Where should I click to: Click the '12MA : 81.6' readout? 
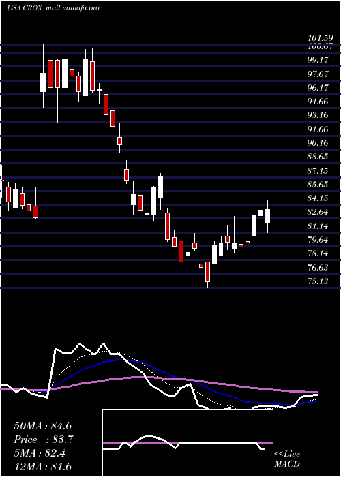coord(42,466)
